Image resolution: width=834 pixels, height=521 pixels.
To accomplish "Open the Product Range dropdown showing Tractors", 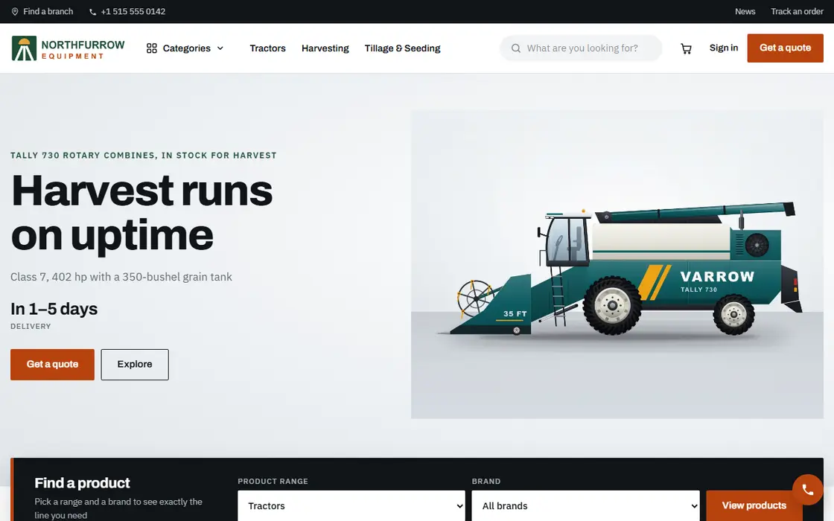I will point(351,505).
